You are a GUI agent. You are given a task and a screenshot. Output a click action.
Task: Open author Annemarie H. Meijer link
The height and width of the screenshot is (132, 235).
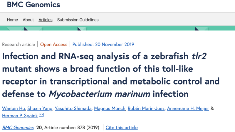pyautogui.click(x=188, y=108)
